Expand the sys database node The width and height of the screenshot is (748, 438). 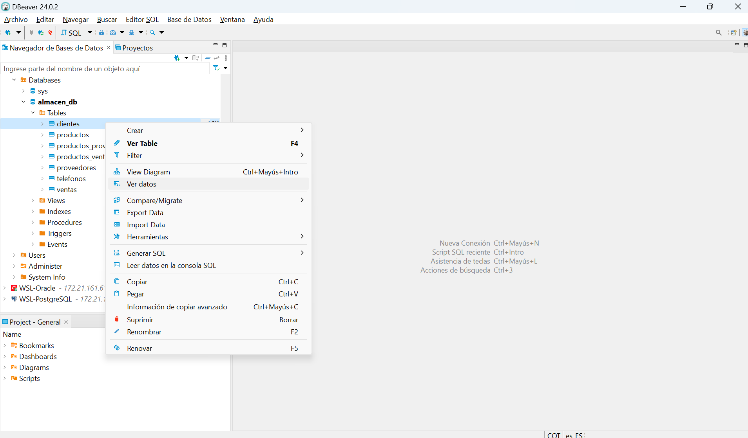24,91
